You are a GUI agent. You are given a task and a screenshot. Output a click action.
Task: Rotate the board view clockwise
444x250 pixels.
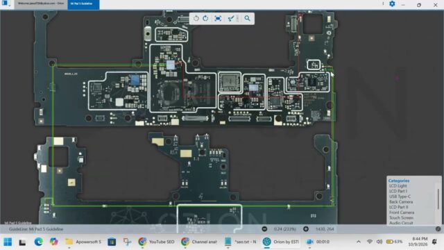click(x=205, y=19)
